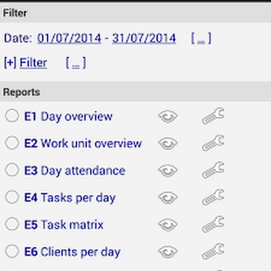The height and width of the screenshot is (271, 271).
Task: Choose the E5 Task matrix radio button
Action: pyautogui.click(x=12, y=224)
